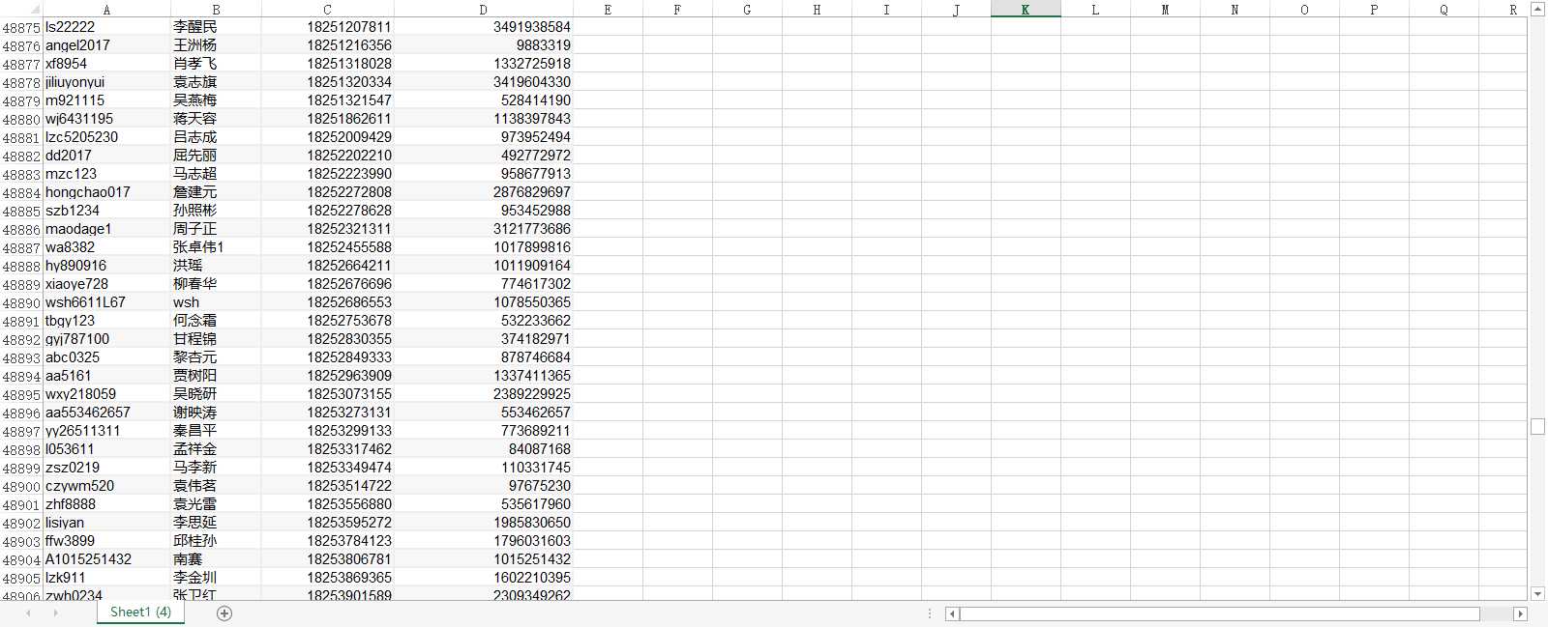The image size is (1548, 627).
Task: Click the vertical scrollbar down arrow
Action: pyautogui.click(x=1538, y=594)
